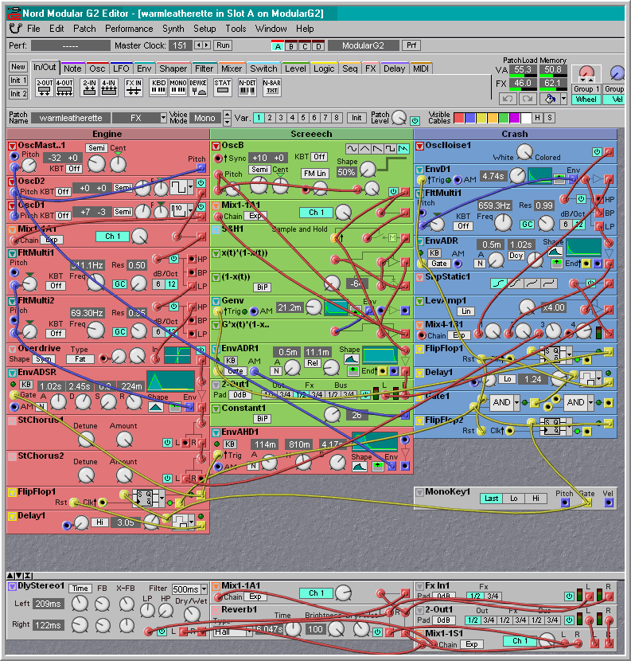Click the Init 1 button

[x=18, y=80]
